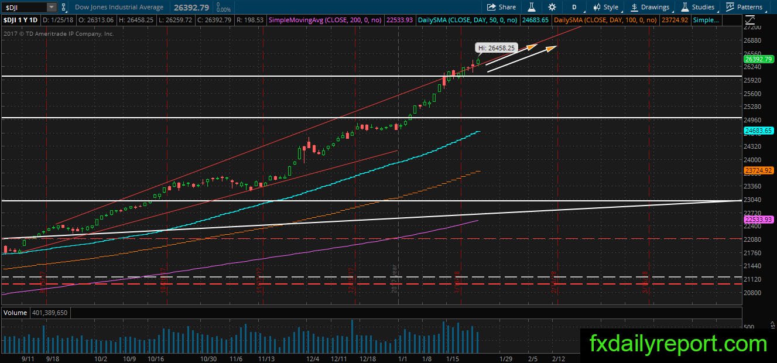Click the small icon left of Dow Jones name
The height and width of the screenshot is (363, 777).
coord(64,7)
